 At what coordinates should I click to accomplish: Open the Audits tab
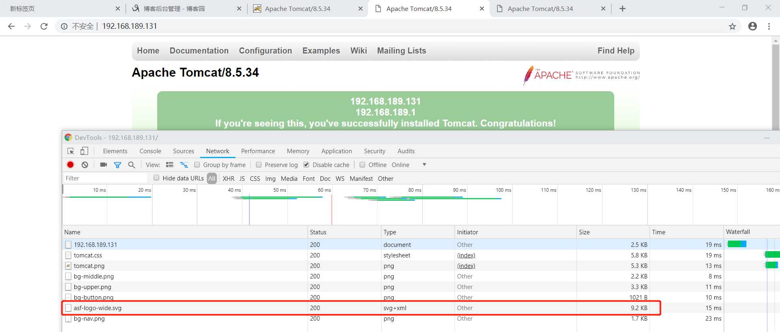406,151
